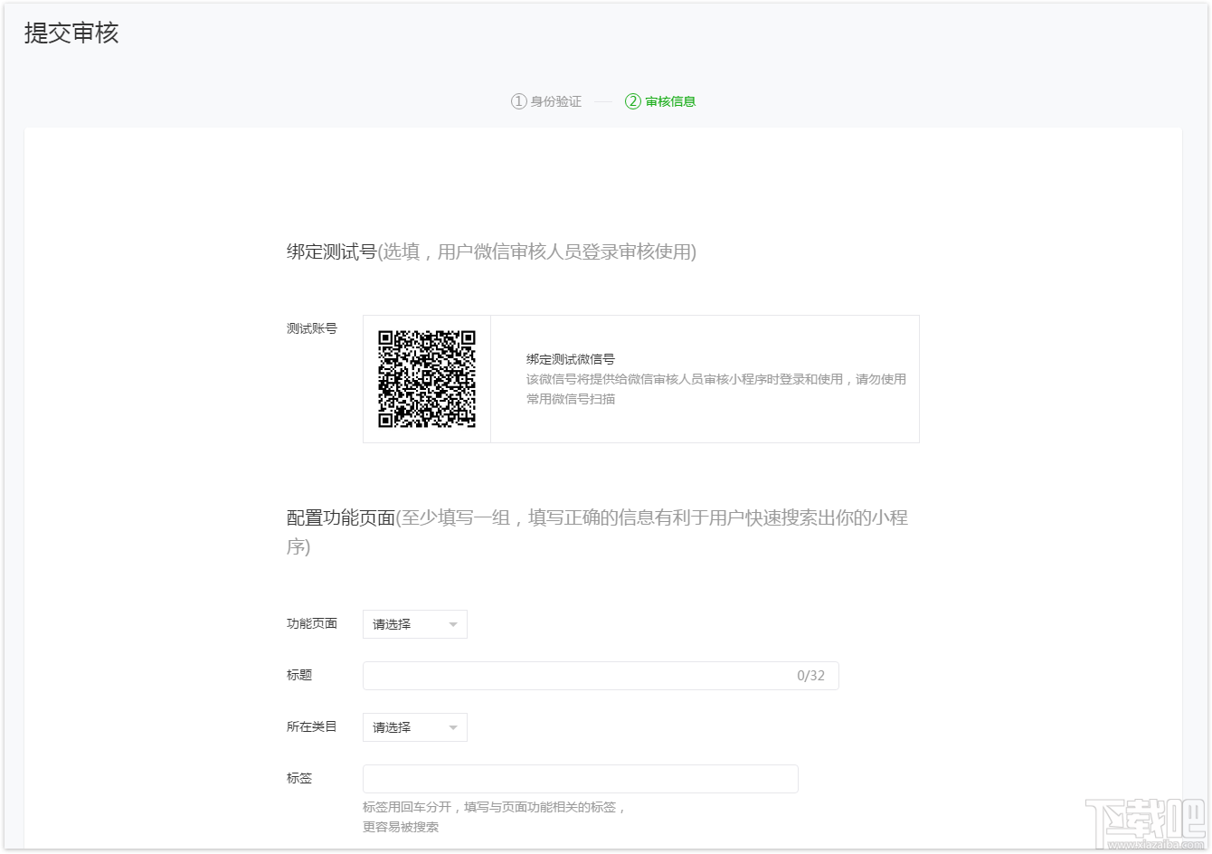Click the 所在类目 dropdown arrow
The image size is (1212, 854).
click(452, 727)
